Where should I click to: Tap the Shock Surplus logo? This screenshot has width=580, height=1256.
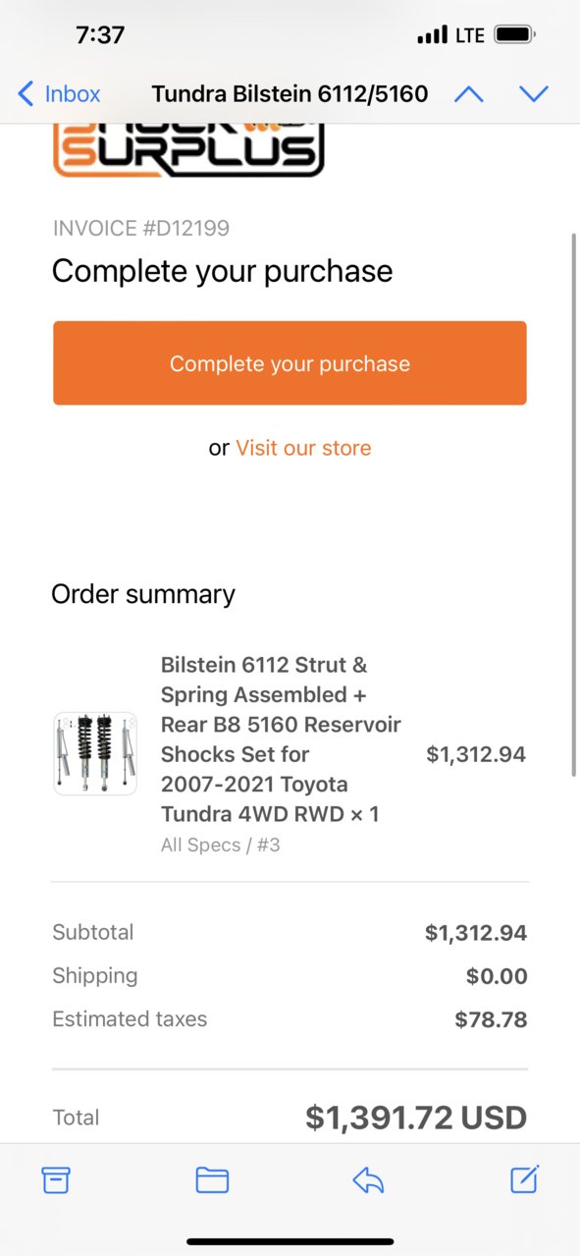click(x=188, y=150)
